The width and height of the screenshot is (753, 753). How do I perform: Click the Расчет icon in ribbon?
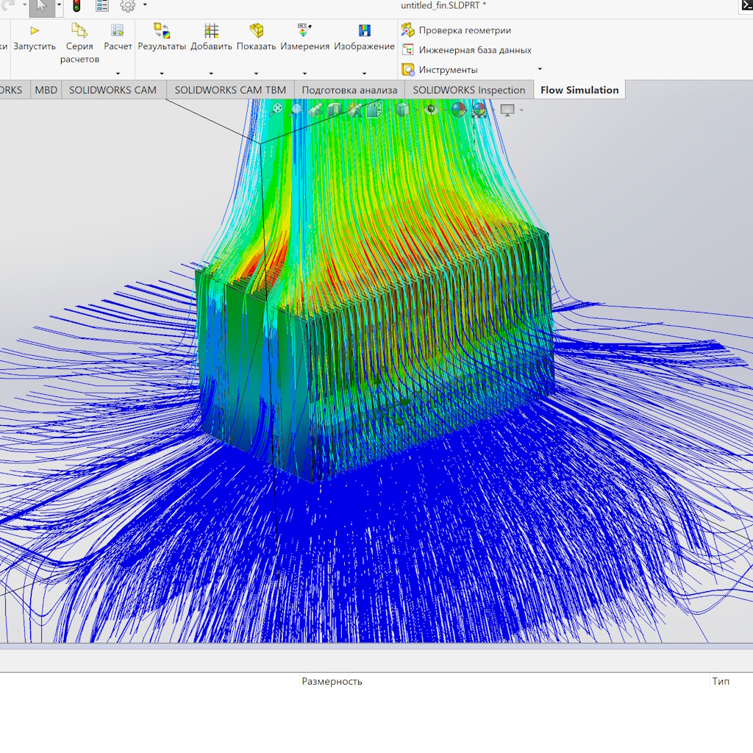[118, 31]
